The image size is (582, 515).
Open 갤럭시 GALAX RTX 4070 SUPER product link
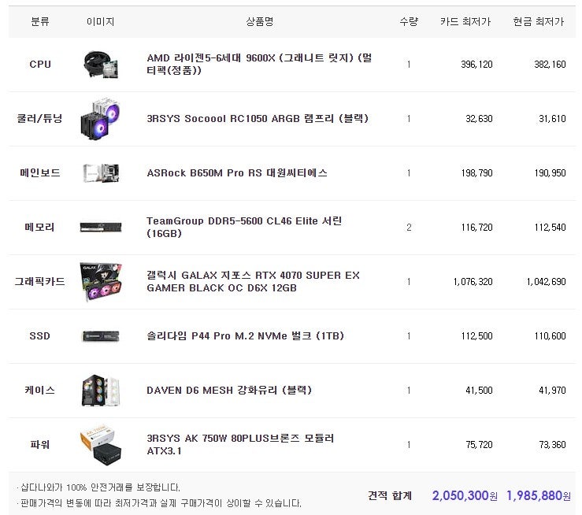click(253, 282)
